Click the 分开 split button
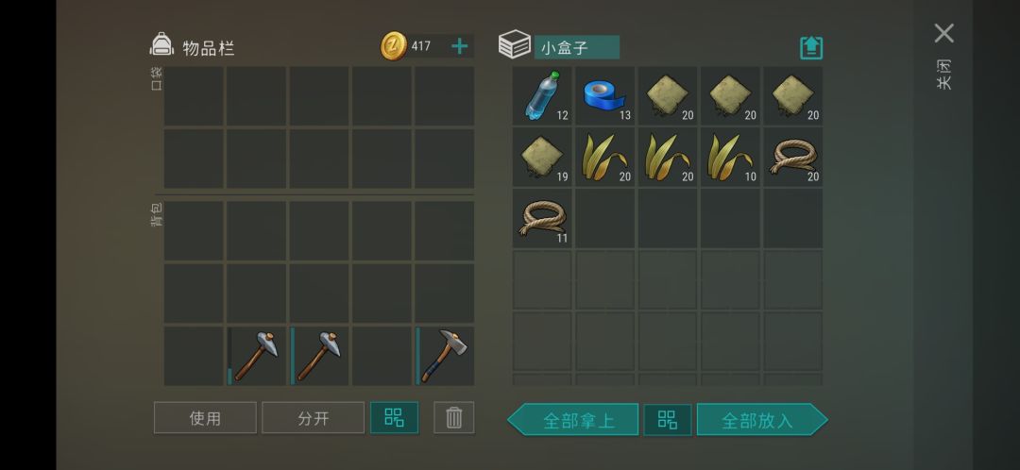The width and height of the screenshot is (1020, 470). 314,417
